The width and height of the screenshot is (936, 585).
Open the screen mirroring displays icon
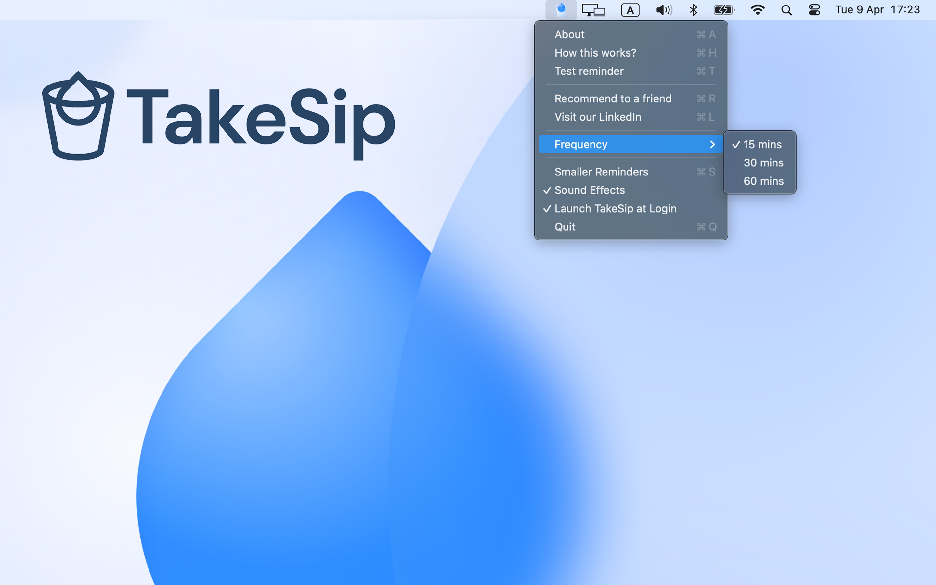(x=593, y=10)
